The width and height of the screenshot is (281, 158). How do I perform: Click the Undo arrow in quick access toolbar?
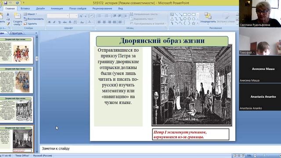(11, 3)
